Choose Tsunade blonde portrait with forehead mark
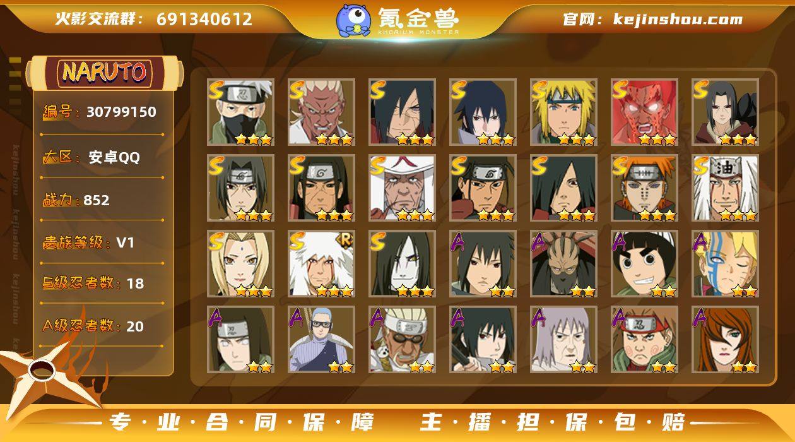 pos(240,263)
